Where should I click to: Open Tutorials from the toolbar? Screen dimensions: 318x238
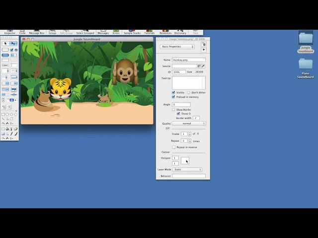(149, 32)
